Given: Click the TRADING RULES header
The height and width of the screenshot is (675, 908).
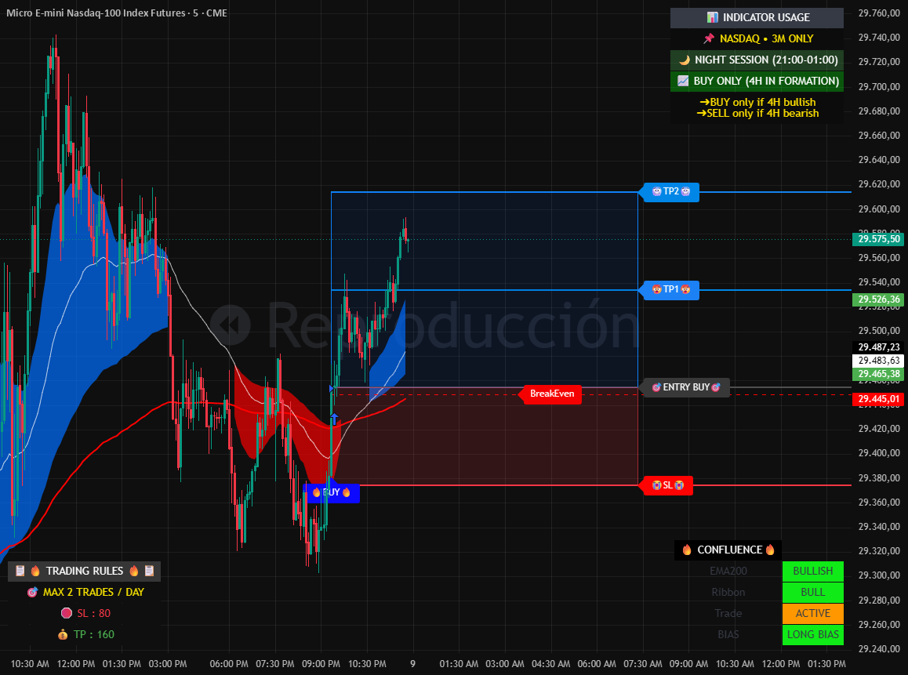Looking at the screenshot, I should tap(85, 571).
